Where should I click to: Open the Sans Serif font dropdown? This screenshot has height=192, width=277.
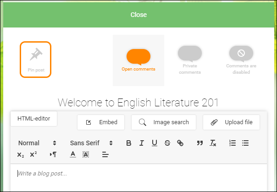[91, 143]
